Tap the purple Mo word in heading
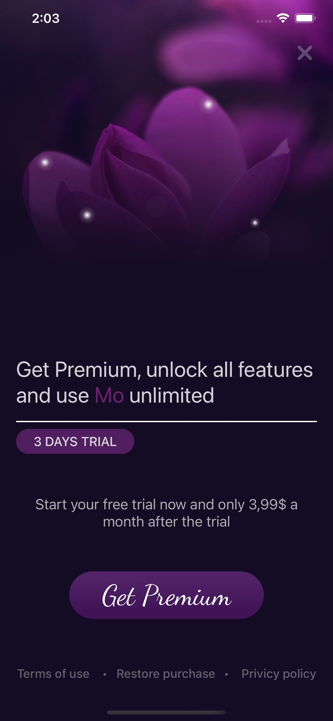333x721 pixels. point(109,395)
